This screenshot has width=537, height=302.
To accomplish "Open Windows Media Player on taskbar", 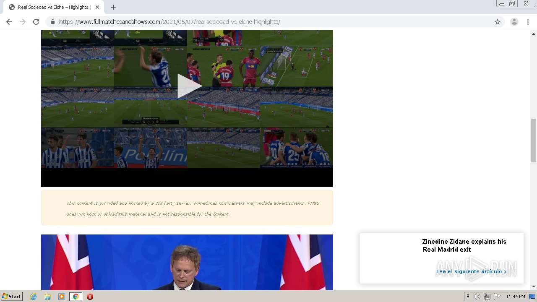I will pos(62,297).
